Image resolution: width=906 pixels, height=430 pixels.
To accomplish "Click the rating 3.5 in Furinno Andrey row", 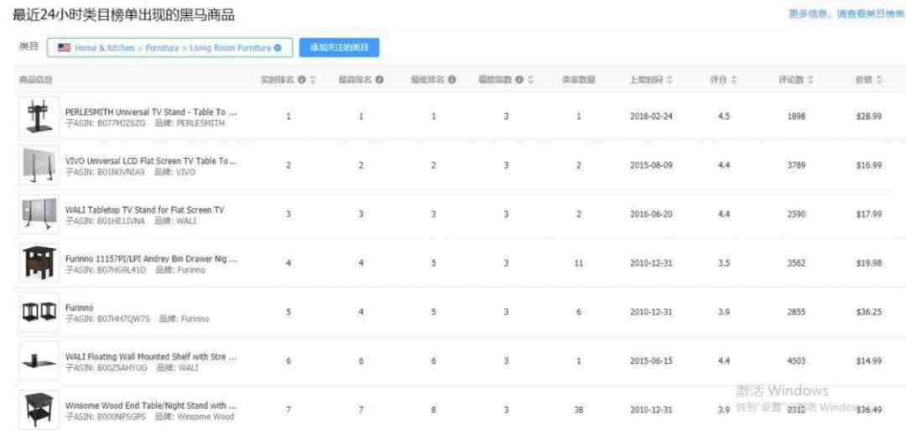I will pos(724,263).
